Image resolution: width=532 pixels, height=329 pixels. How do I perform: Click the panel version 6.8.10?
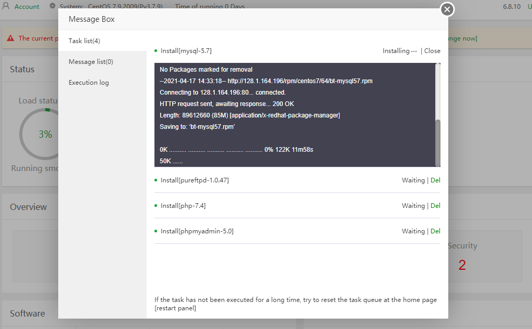[x=511, y=7]
